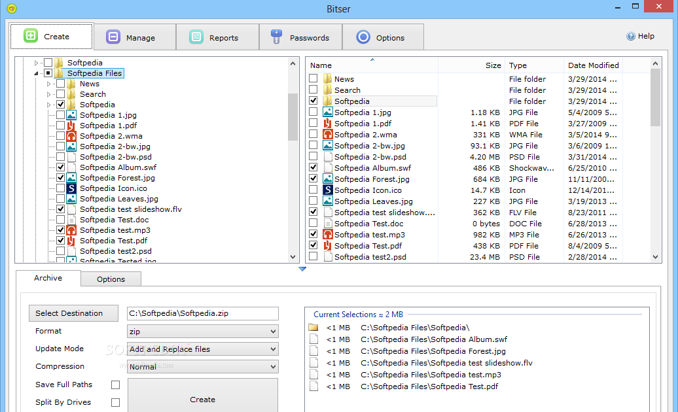Enable Save Full Paths checkbox
This screenshot has height=412, width=678.
(115, 385)
